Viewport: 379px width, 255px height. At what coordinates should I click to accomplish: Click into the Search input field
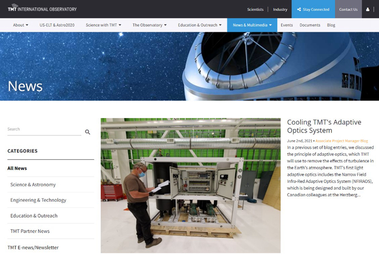[x=43, y=129]
